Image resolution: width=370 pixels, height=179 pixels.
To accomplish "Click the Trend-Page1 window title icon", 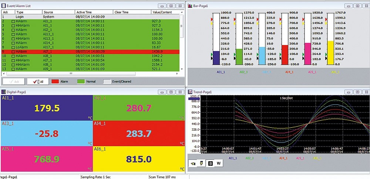I will click(x=190, y=92).
